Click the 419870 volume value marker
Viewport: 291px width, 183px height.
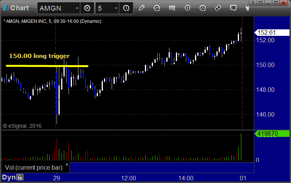click(x=272, y=133)
